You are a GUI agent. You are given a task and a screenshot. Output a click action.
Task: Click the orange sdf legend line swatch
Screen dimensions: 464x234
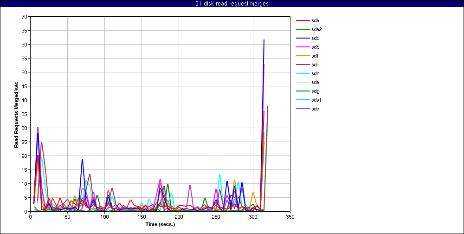point(302,56)
